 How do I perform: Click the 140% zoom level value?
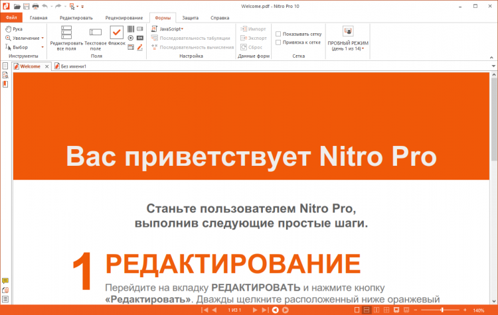click(479, 310)
